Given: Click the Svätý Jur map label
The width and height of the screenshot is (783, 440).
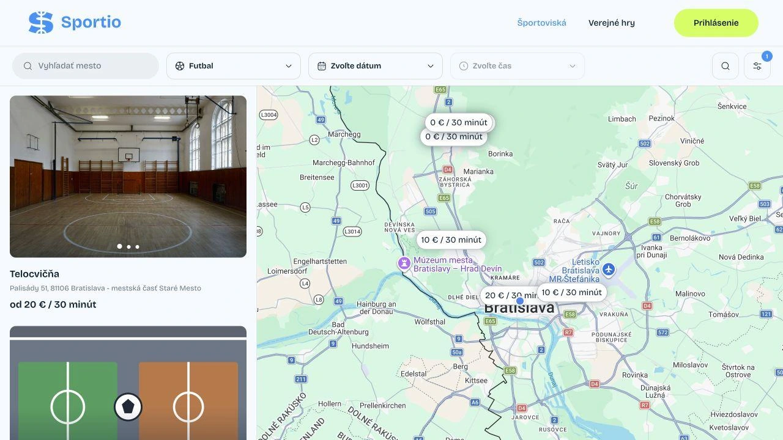Looking at the screenshot, I should (x=613, y=165).
